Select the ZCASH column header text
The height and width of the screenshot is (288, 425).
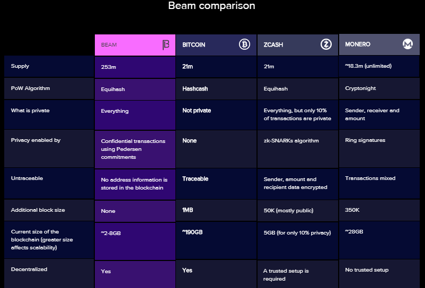pos(273,45)
